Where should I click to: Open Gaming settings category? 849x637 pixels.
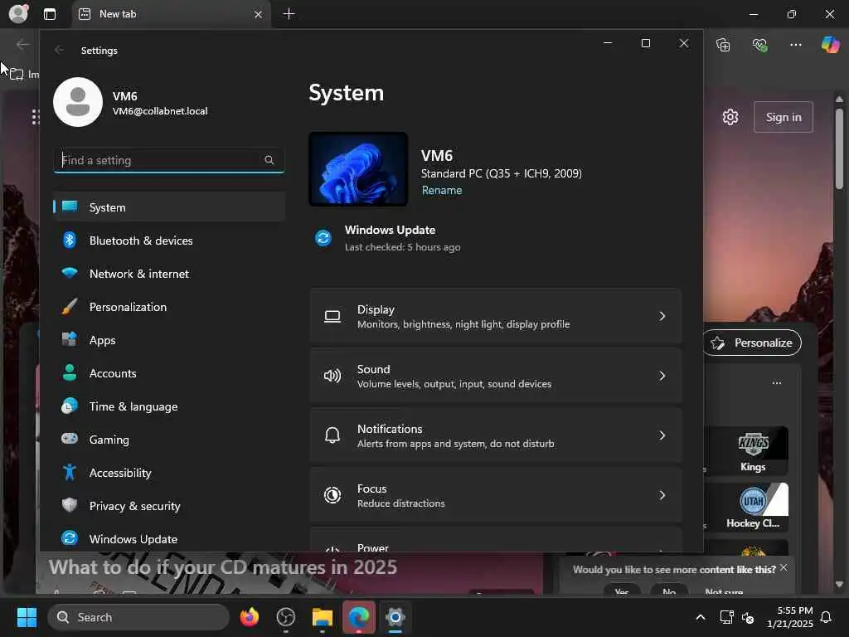169,440
